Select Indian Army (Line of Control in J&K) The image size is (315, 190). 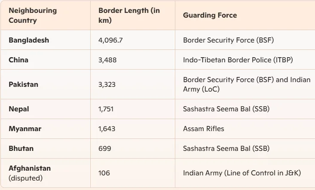(x=242, y=173)
